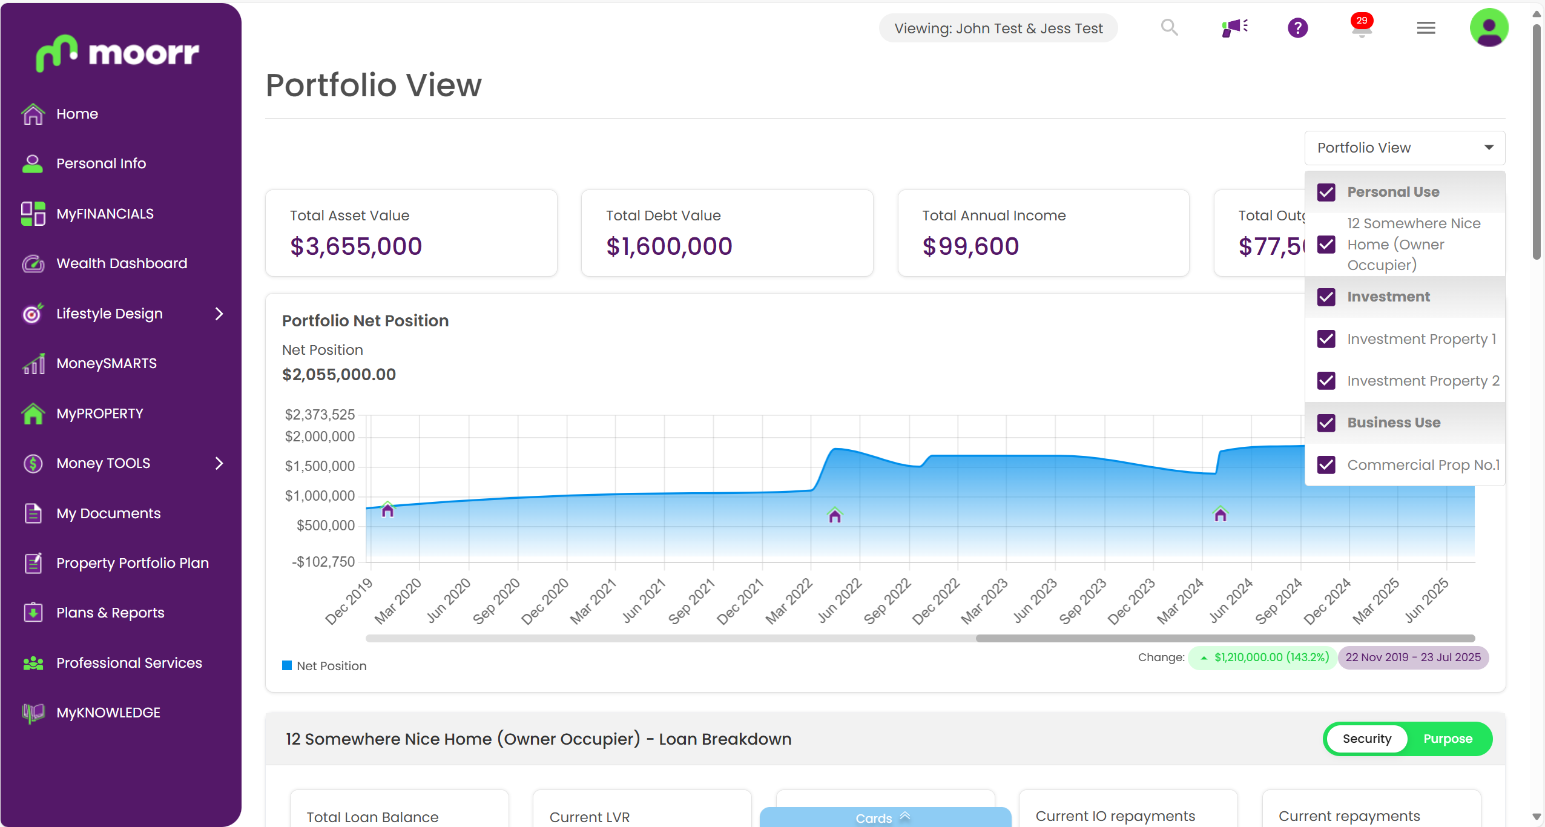Click the Total Annual Income card
The image size is (1545, 827).
click(1043, 233)
